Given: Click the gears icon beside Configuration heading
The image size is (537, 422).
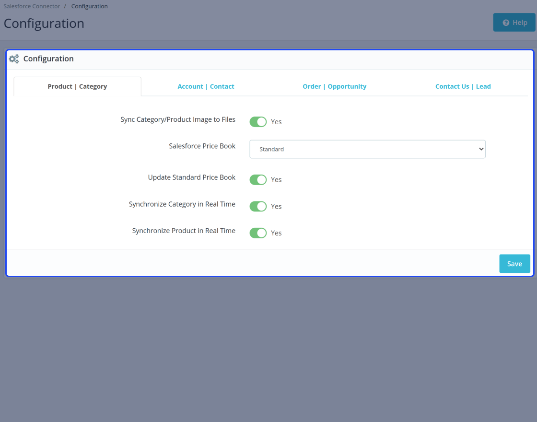Looking at the screenshot, I should 14,59.
